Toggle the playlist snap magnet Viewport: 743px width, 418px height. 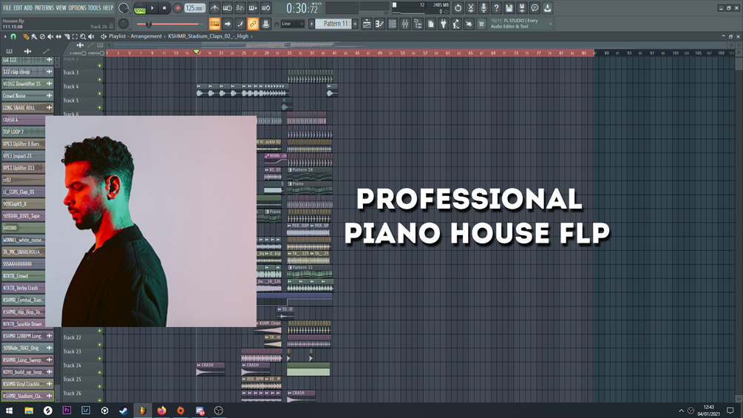pyautogui.click(x=13, y=36)
